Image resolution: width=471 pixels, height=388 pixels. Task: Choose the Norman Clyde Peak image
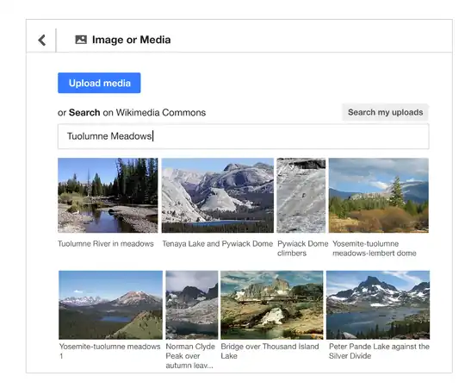[192, 305]
